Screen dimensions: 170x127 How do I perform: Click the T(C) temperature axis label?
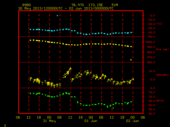(159, 24)
